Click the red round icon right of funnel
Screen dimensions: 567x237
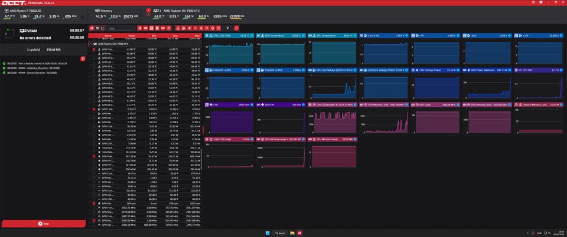point(236,28)
